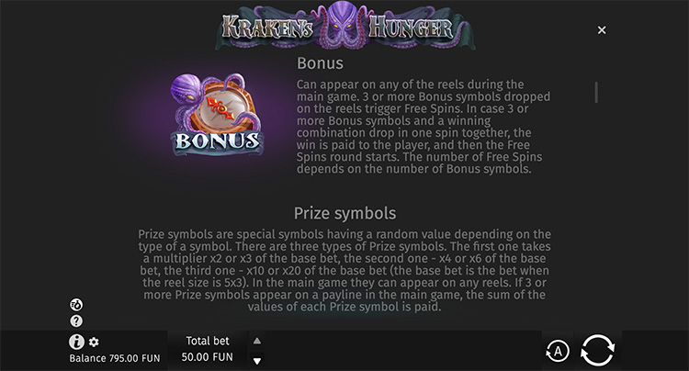Viewport: 689px width, 371px height.
Task: Click the paytable scrollbar thumb
Action: coord(596,92)
